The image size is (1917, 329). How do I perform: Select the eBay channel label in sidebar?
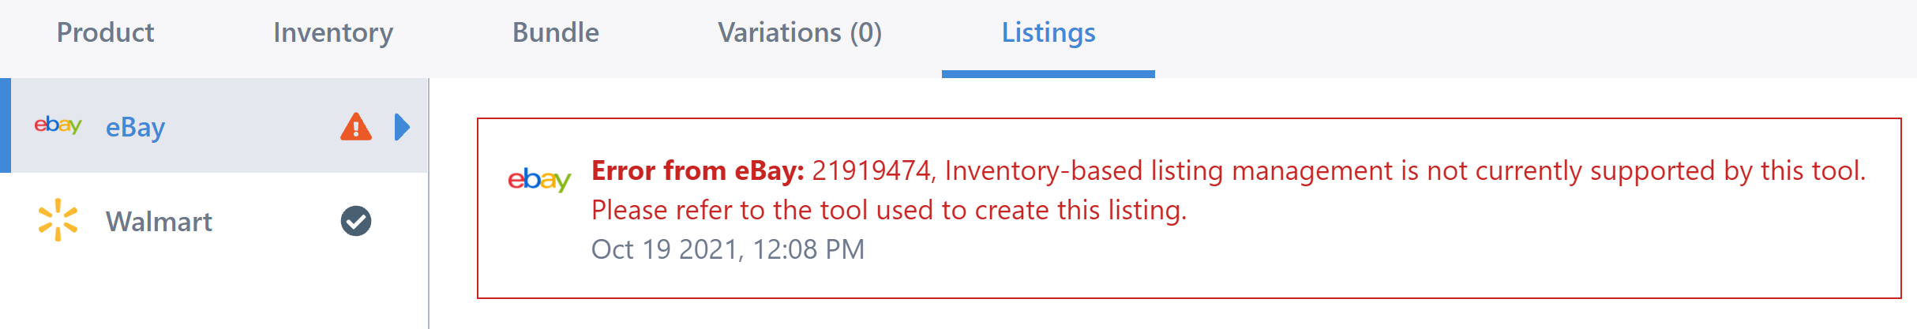coord(135,127)
